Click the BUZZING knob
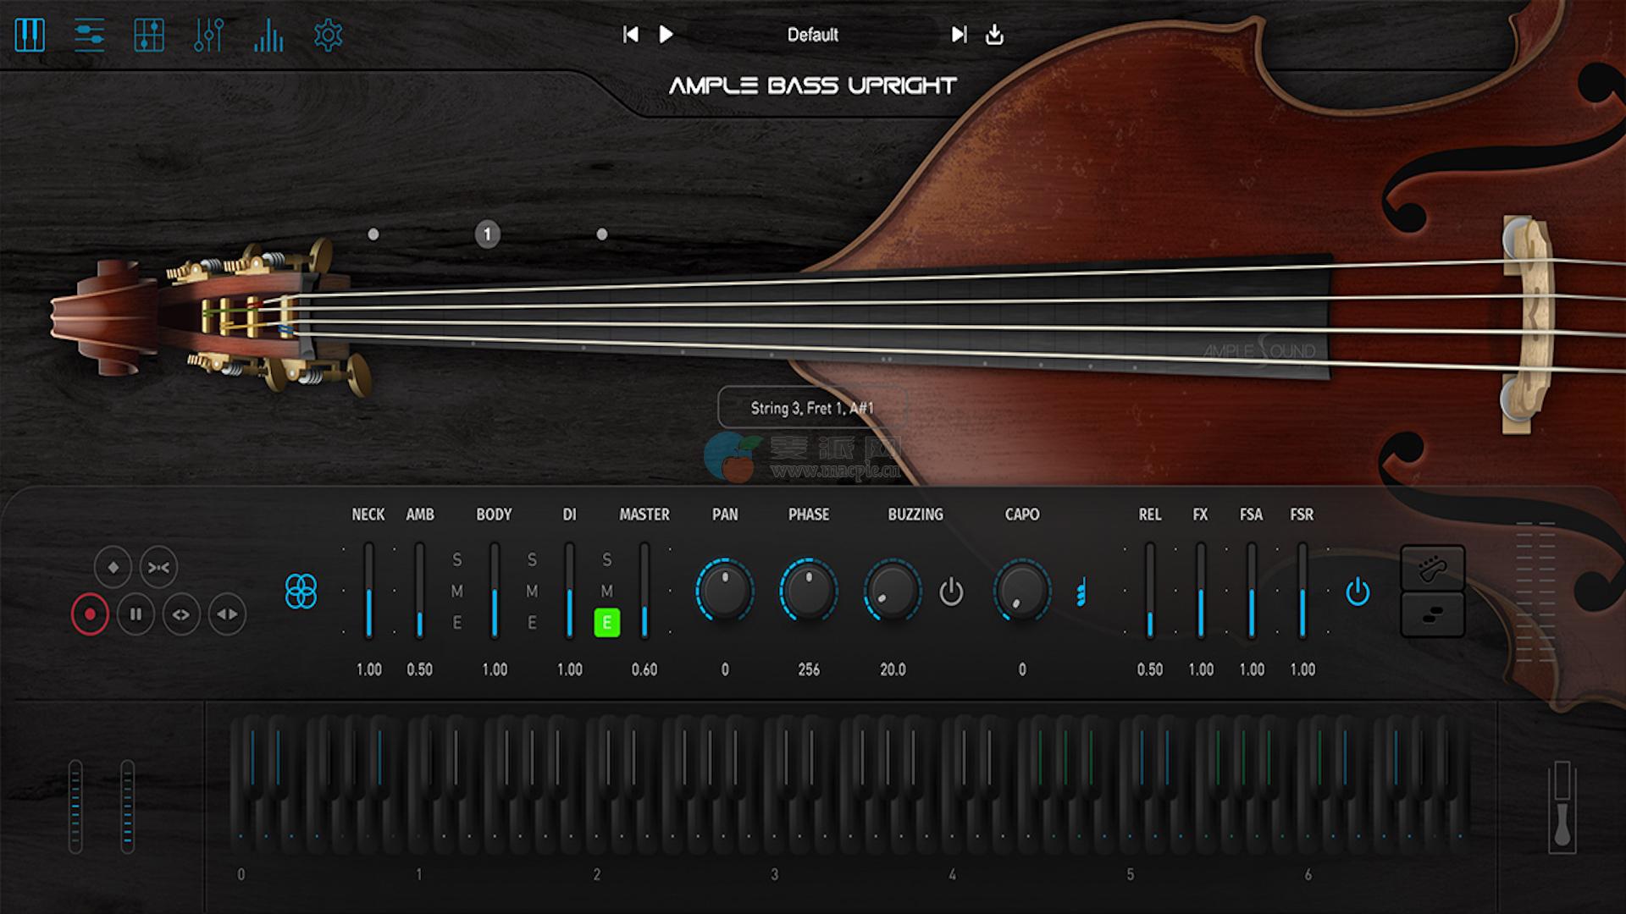The height and width of the screenshot is (914, 1626). coord(893,590)
